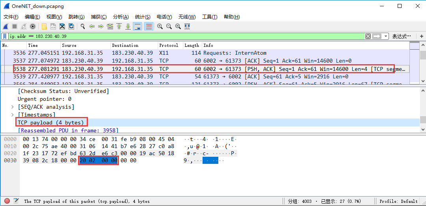
Task: Close this capture file icon
Action: tap(62, 26)
